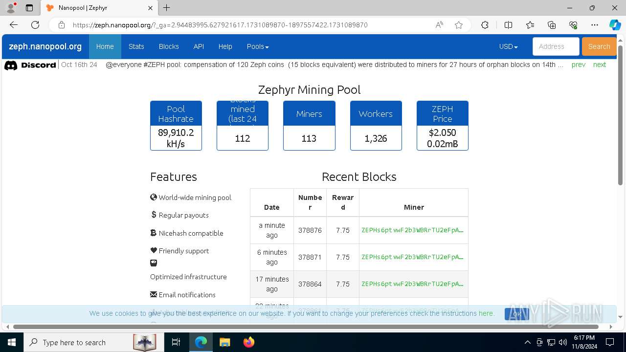Viewport: 626px width, 352px height.
Task: Open miner address for block 378876
Action: click(x=412, y=230)
